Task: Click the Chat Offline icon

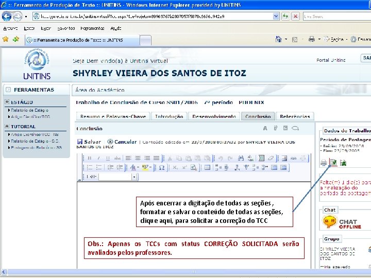Action: [342, 222]
